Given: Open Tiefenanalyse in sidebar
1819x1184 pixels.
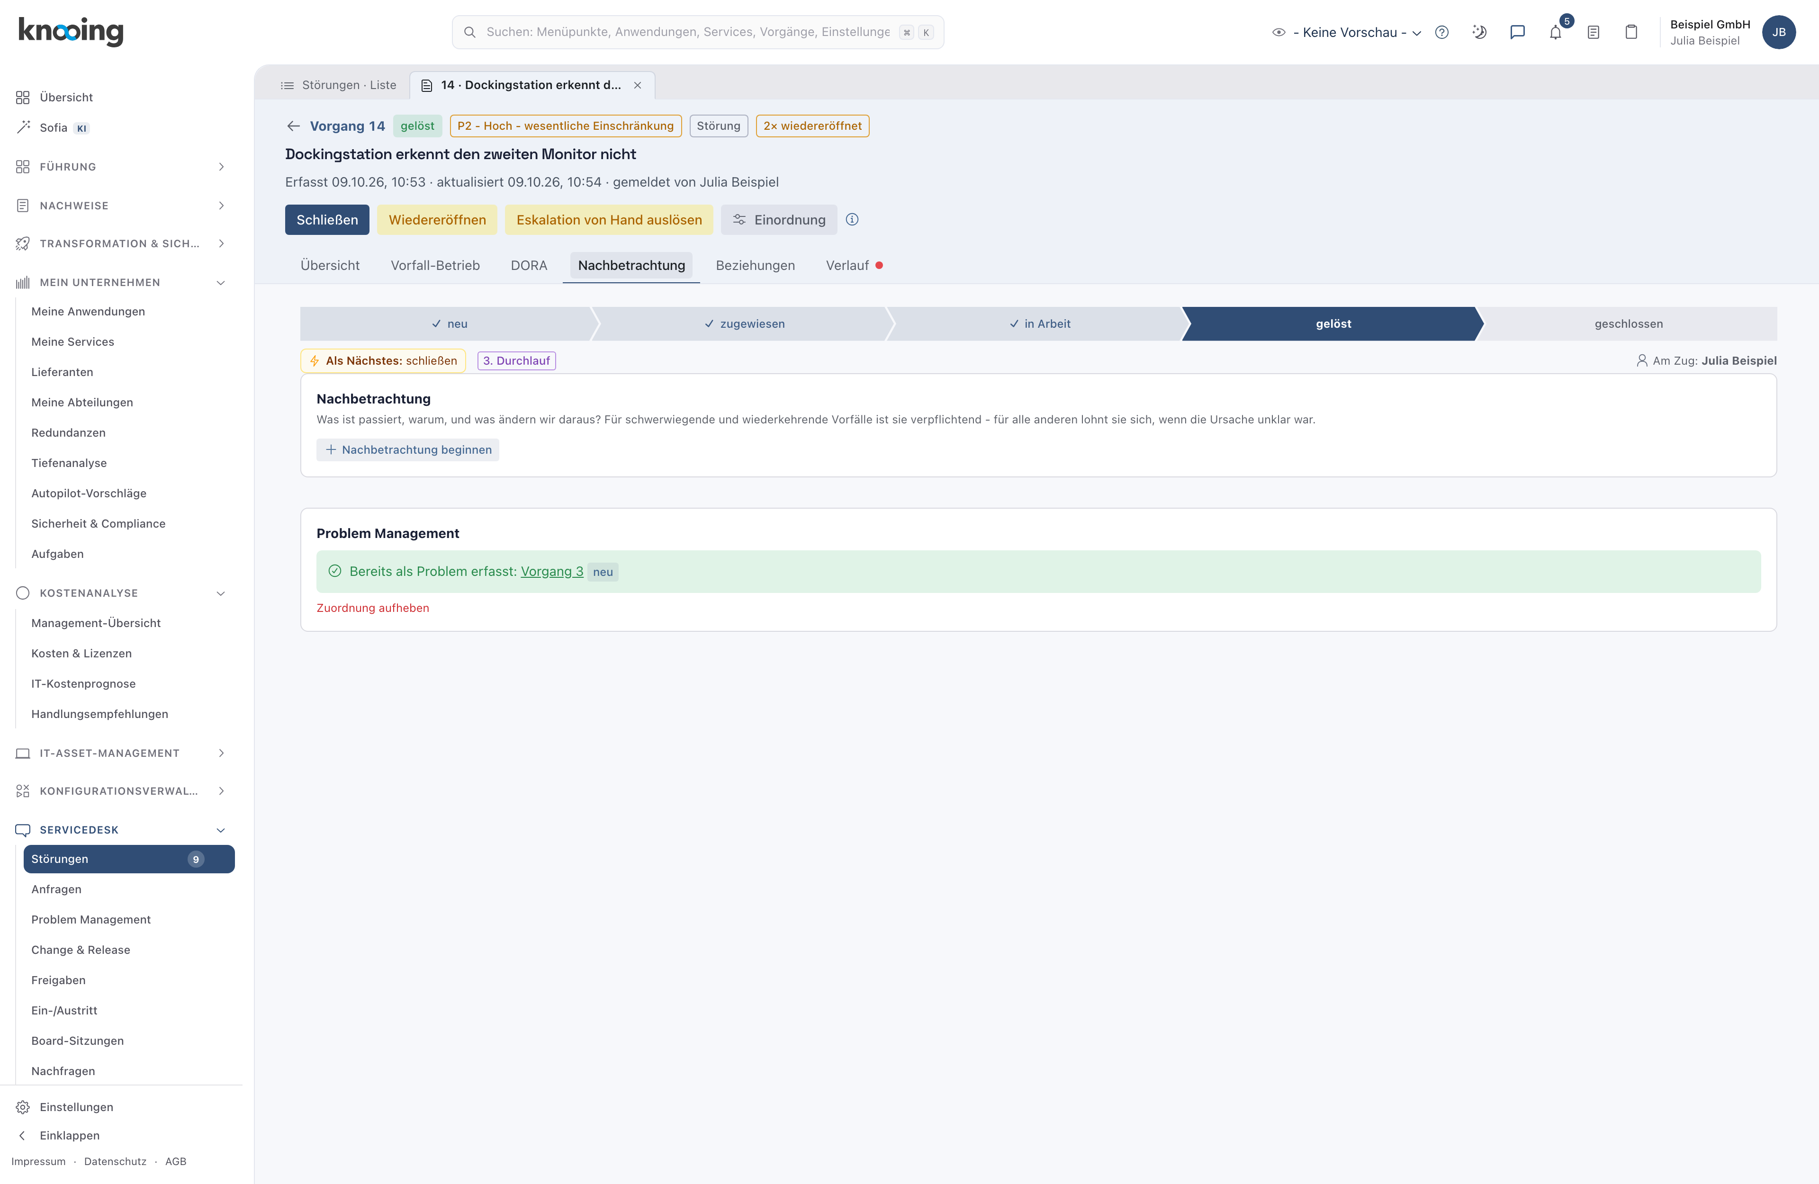Looking at the screenshot, I should click(x=69, y=463).
